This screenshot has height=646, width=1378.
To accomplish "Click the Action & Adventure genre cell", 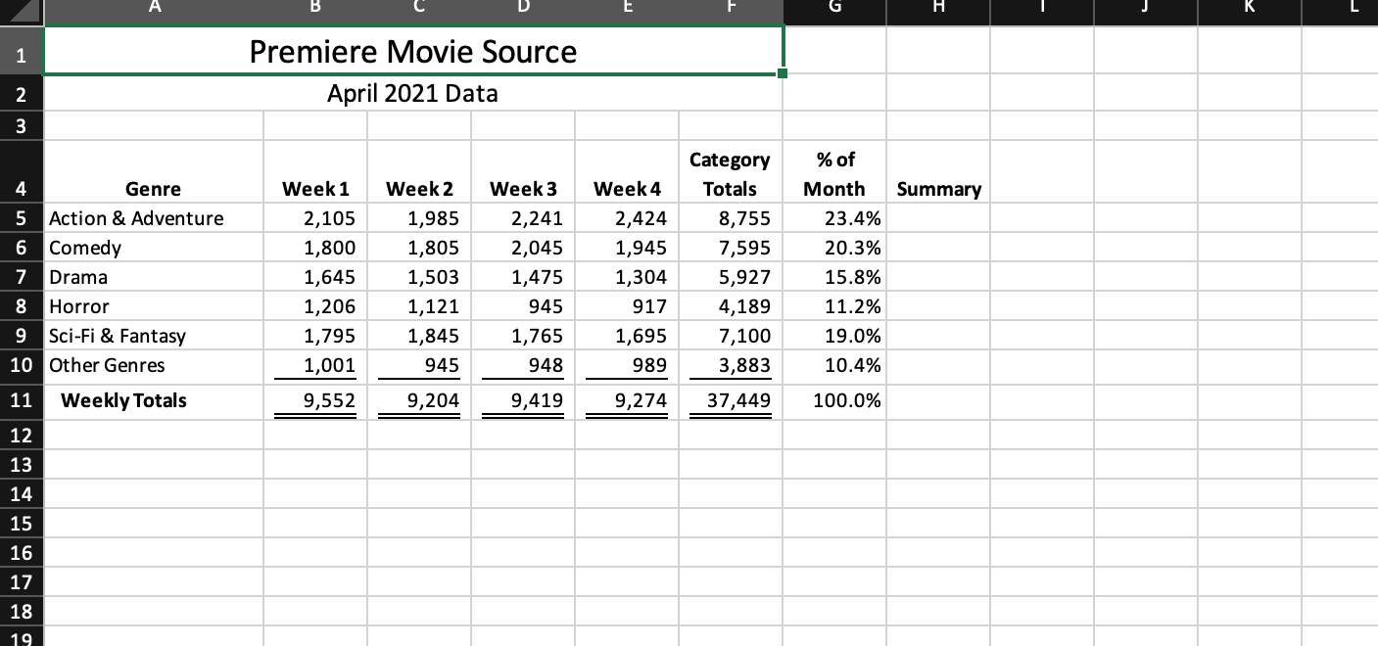I will pyautogui.click(x=154, y=218).
